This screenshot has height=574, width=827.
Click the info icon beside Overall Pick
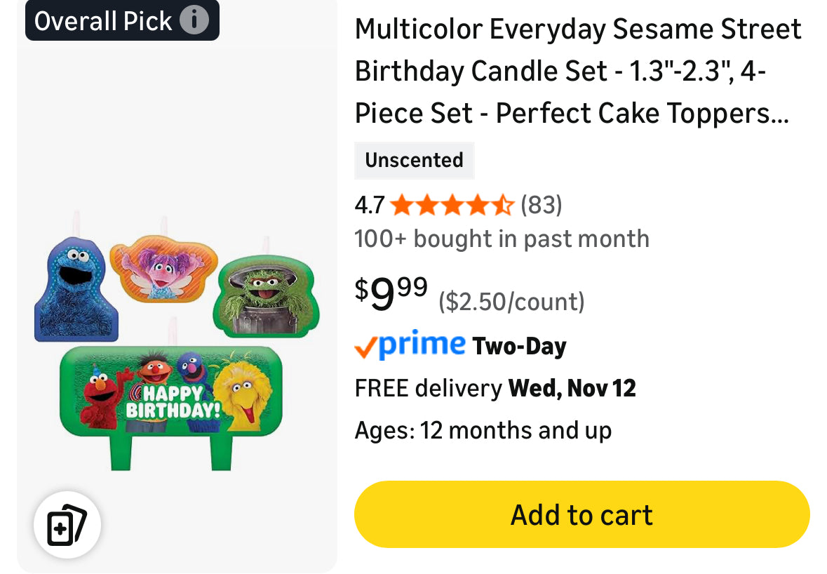coord(194,20)
